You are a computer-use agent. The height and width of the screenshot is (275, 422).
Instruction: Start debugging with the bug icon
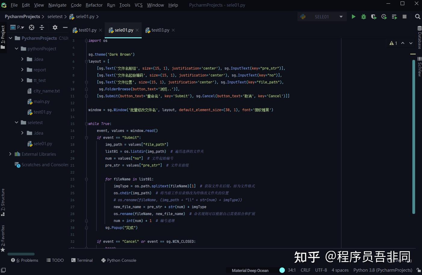click(x=364, y=17)
